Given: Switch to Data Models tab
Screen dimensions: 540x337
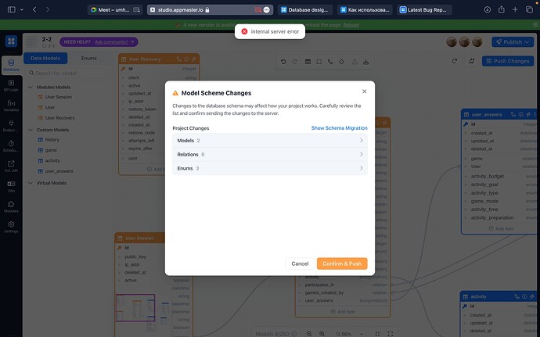Looking at the screenshot, I should tap(45, 58).
